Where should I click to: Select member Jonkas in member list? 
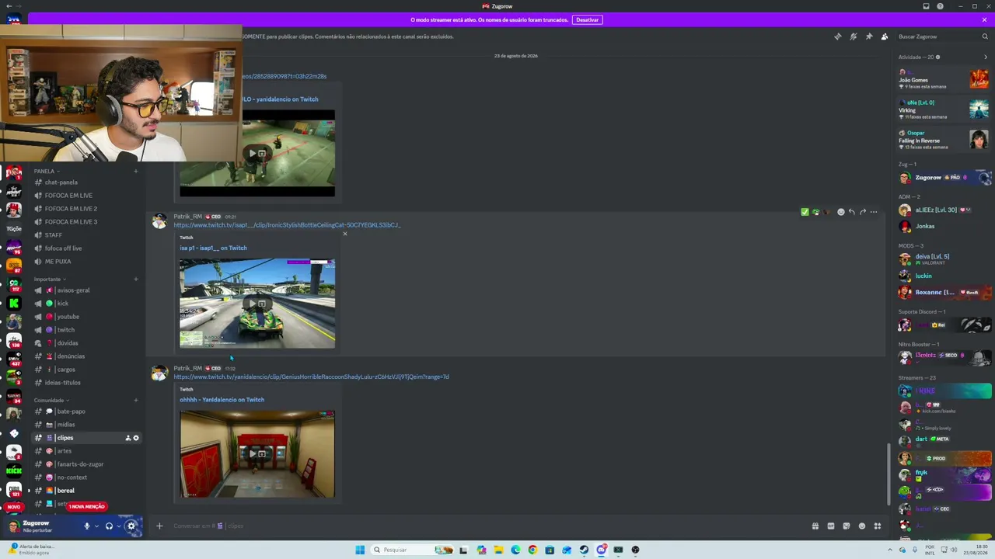click(944, 226)
